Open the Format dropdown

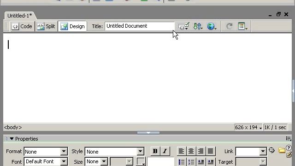[x=46, y=152]
